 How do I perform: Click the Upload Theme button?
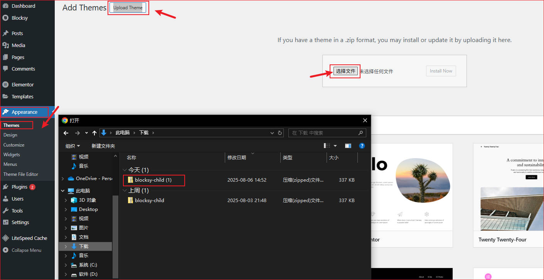click(128, 8)
